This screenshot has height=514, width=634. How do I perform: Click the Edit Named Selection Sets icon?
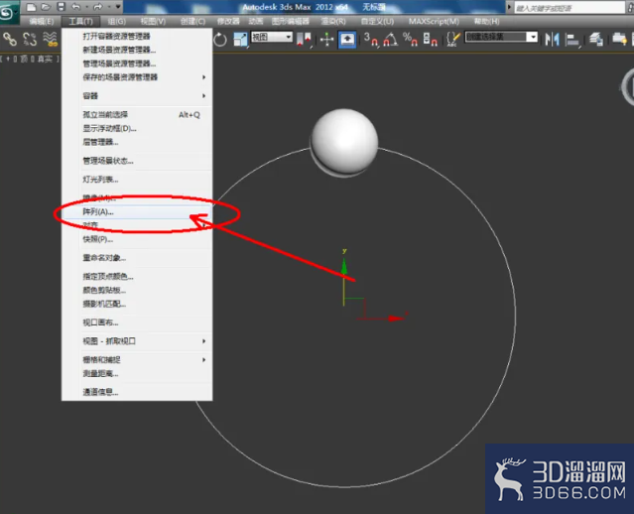pyautogui.click(x=452, y=40)
